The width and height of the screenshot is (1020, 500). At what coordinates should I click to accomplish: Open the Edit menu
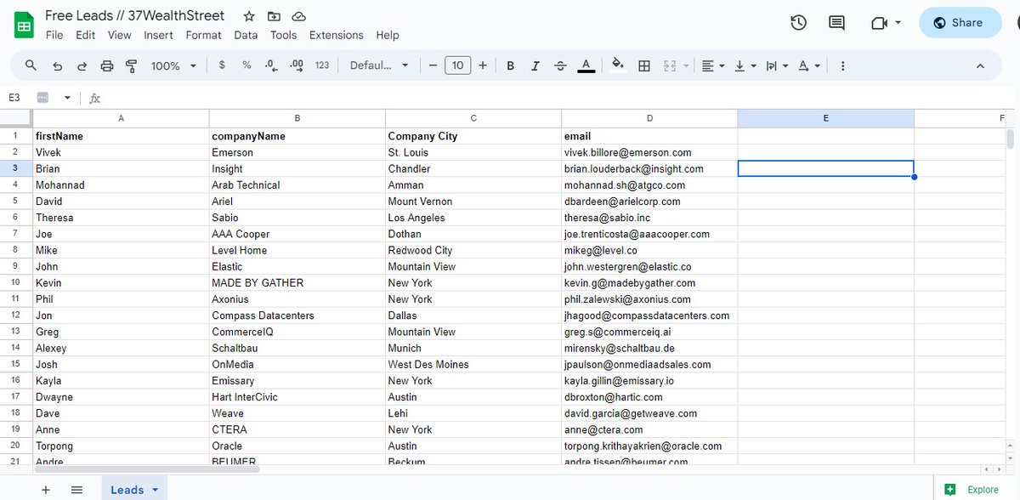click(85, 35)
